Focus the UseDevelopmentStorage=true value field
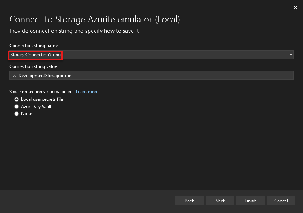Image resolution: width=303 pixels, height=213 pixels. coord(151,75)
